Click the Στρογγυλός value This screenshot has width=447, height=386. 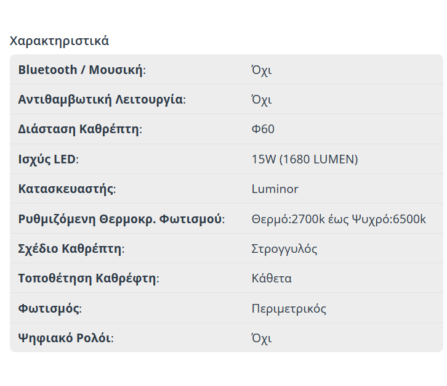[x=284, y=249]
